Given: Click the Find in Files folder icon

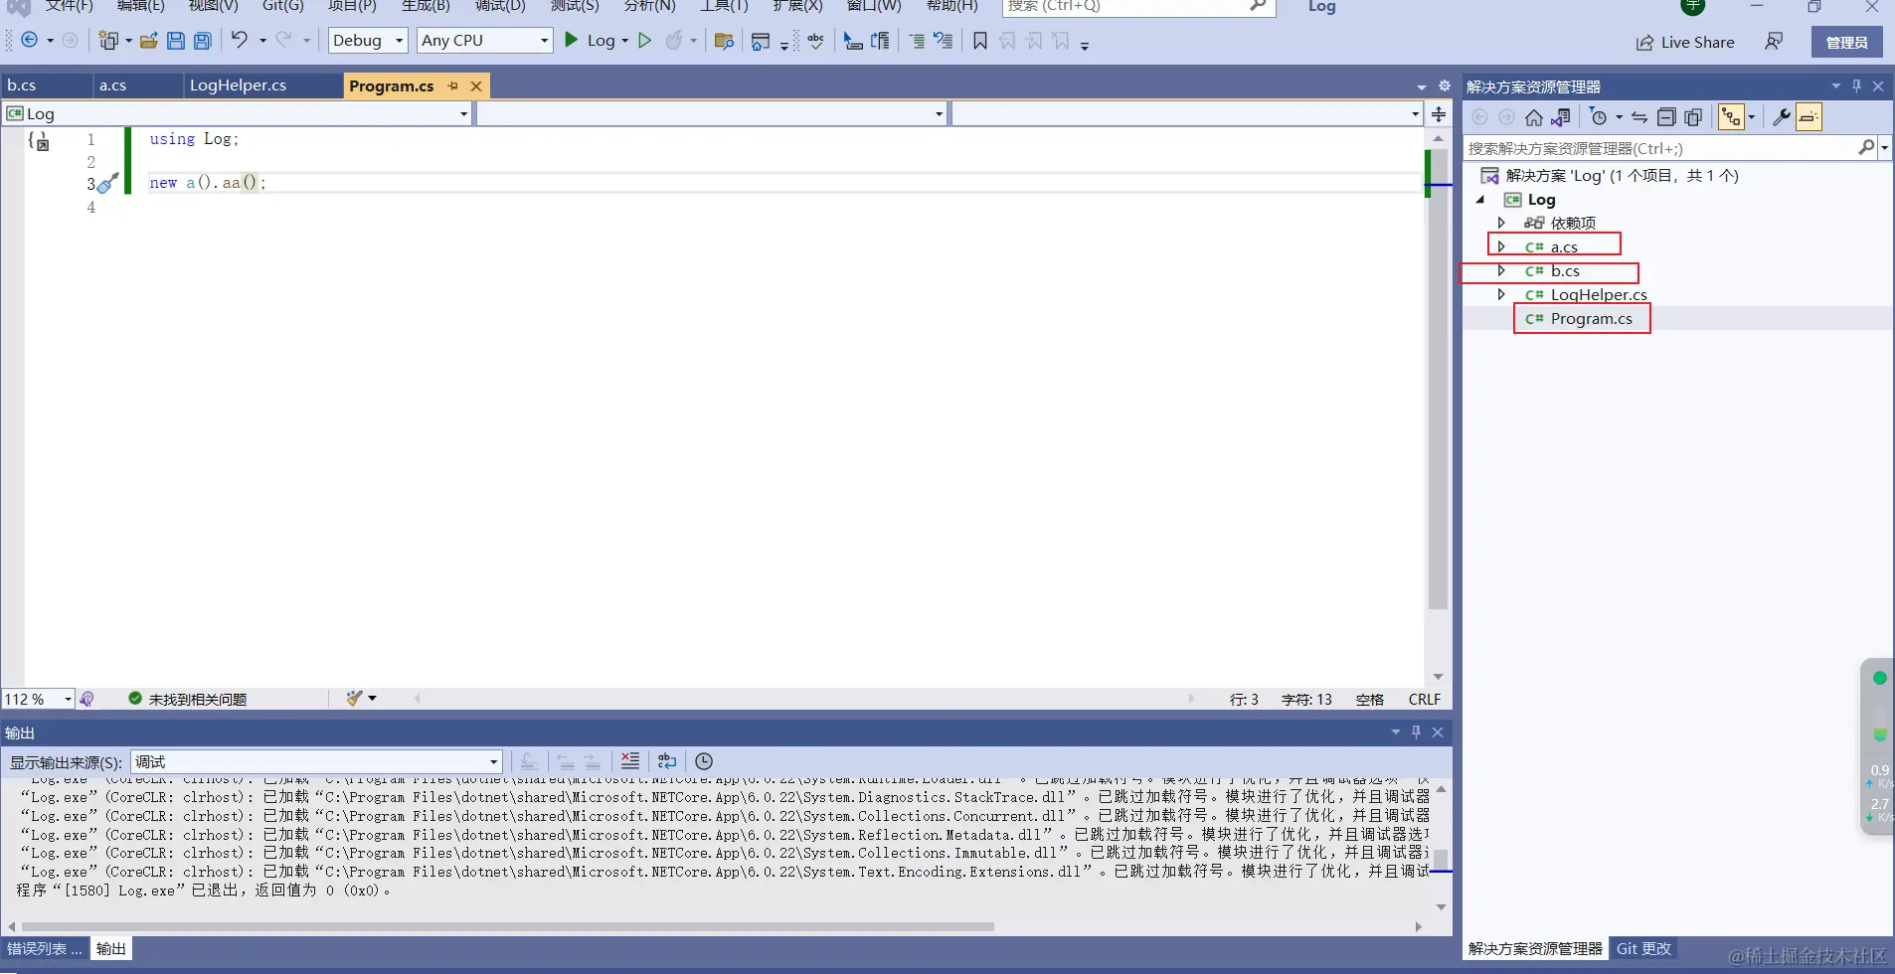Looking at the screenshot, I should coord(724,41).
